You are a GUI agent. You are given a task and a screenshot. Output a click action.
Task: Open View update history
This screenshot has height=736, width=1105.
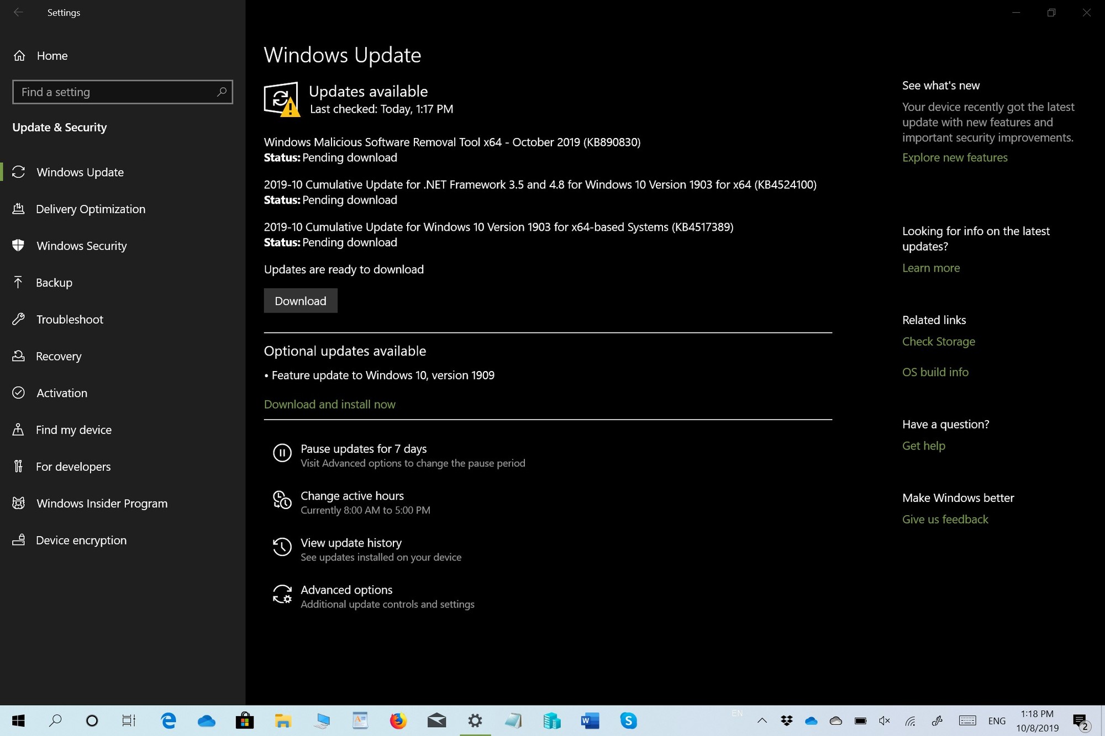point(351,543)
